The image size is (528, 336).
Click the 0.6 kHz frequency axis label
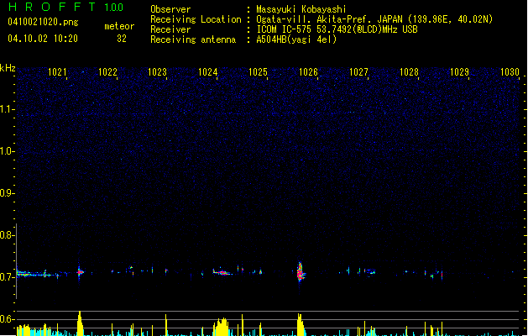tap(7, 319)
